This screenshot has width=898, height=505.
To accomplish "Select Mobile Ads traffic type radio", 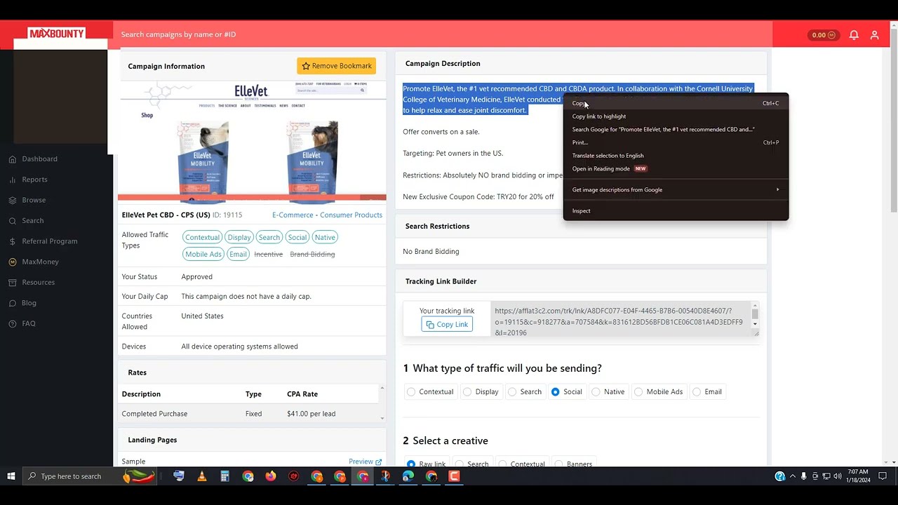I will coord(638,392).
